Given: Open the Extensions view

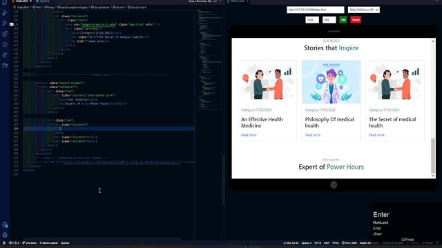Looking at the screenshot, I should click(x=5, y=34).
